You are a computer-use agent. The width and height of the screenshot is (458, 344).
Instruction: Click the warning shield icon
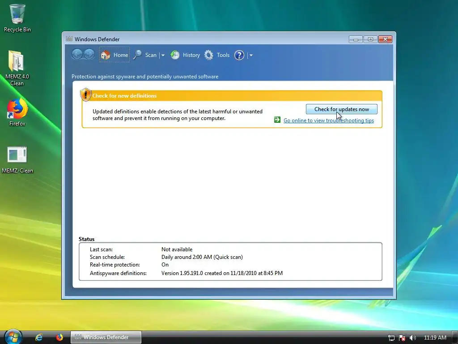pos(85,95)
